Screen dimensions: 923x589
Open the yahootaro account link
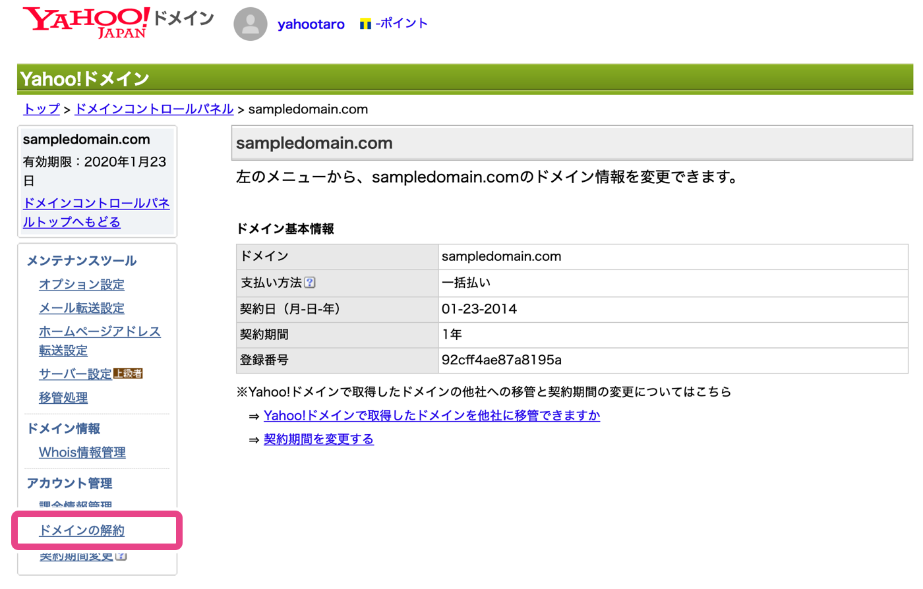tap(311, 24)
